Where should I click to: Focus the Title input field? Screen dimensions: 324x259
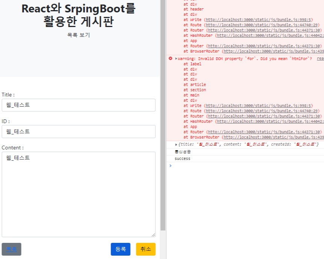pyautogui.click(x=79, y=105)
